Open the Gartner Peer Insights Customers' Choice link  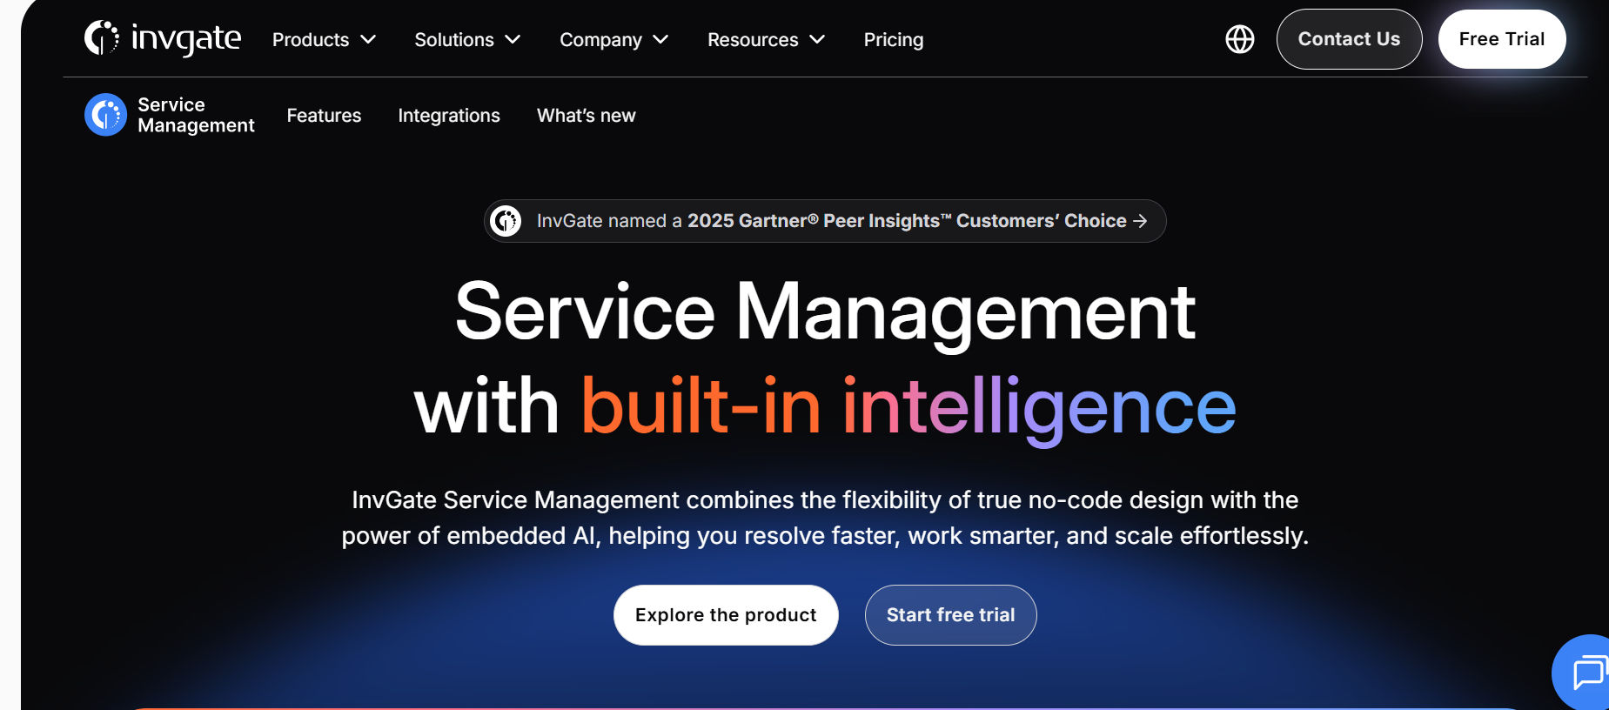pos(825,221)
